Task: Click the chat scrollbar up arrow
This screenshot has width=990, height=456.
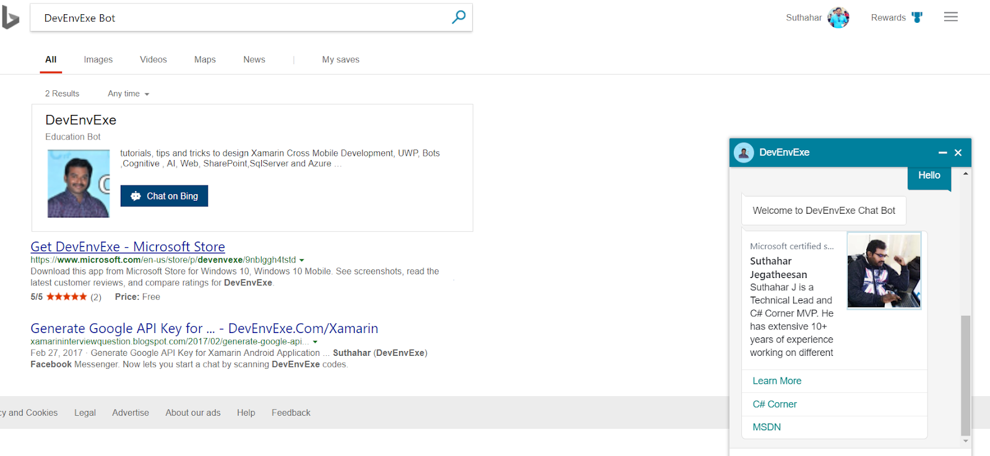Action: coord(965,174)
